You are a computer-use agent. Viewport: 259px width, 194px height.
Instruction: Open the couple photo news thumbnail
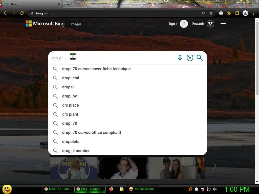(172, 168)
